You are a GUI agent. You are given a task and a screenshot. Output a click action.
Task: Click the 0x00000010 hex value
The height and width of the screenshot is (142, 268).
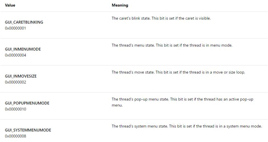pos(16,109)
